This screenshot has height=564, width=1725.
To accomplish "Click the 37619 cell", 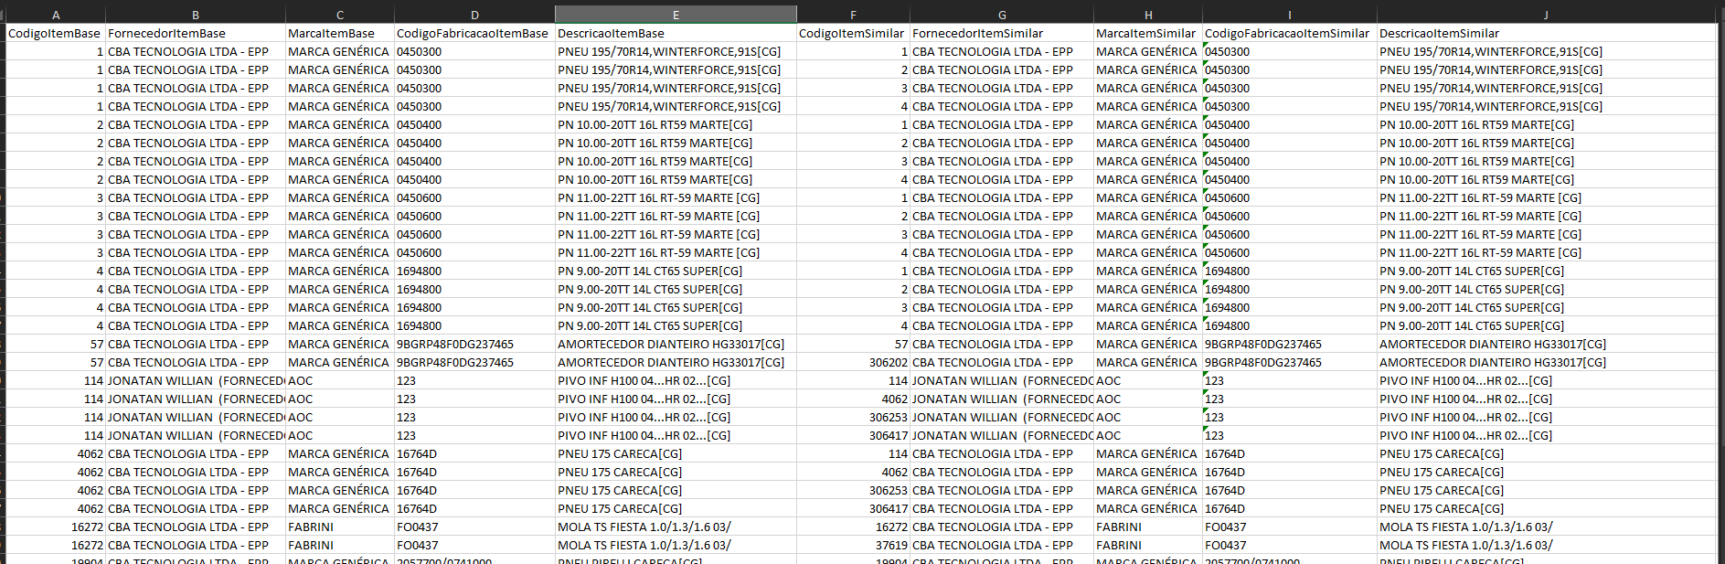I will pos(853,545).
